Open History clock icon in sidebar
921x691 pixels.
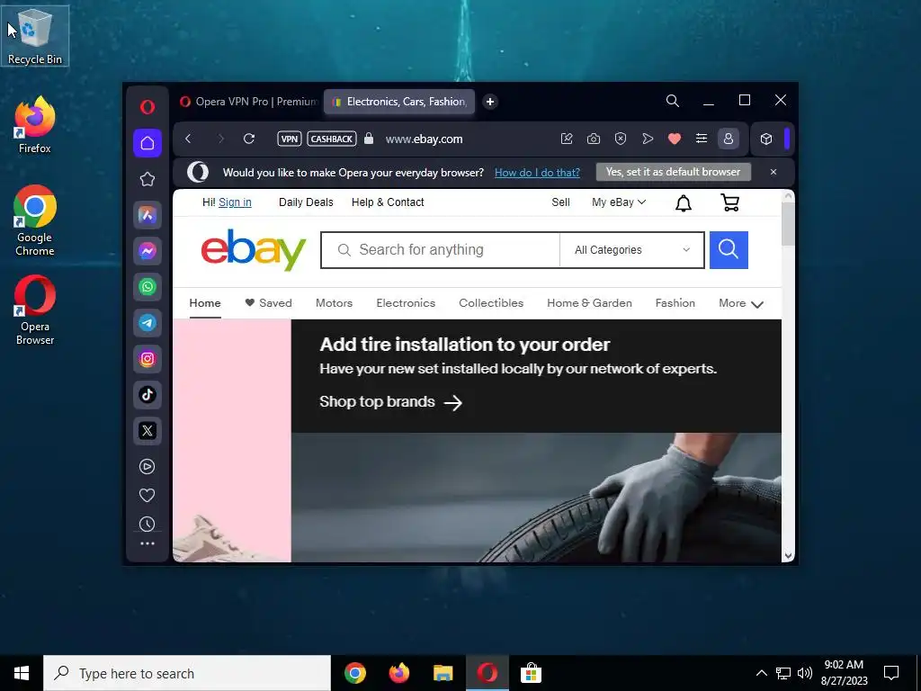[147, 524]
